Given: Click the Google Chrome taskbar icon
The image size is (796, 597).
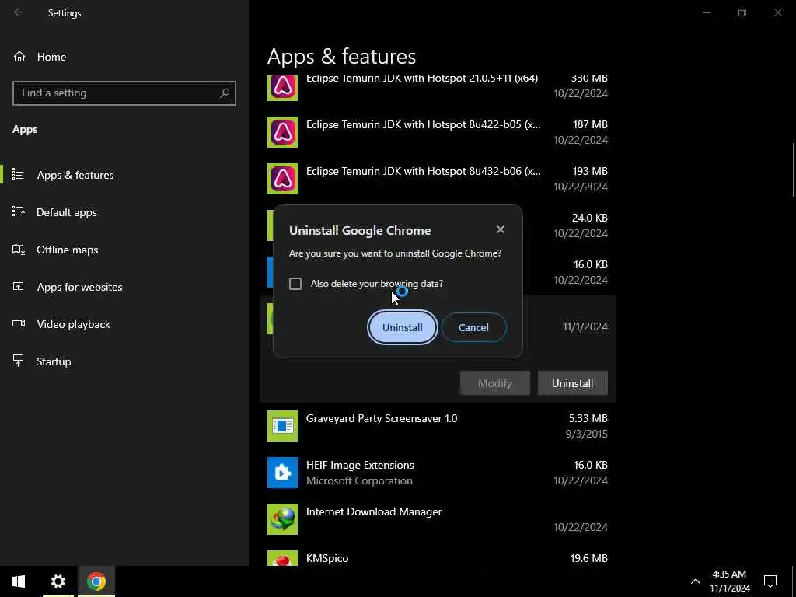Looking at the screenshot, I should coord(96,581).
